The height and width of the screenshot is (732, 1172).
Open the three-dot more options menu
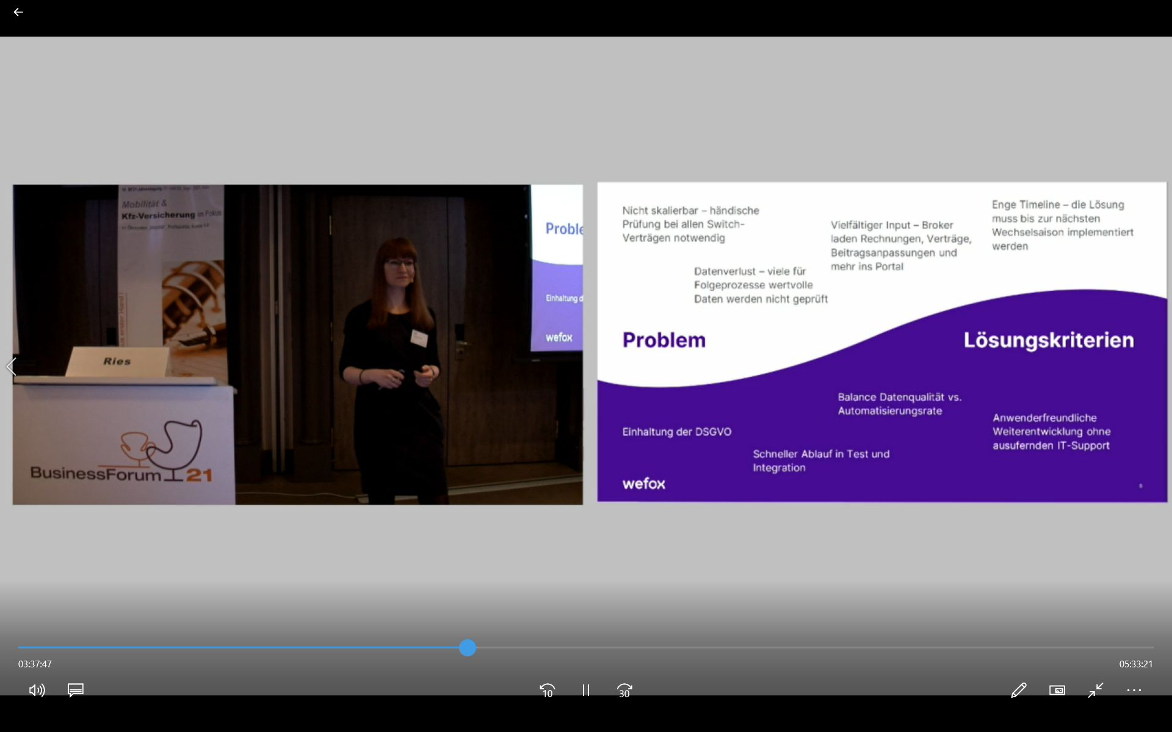[1134, 690]
